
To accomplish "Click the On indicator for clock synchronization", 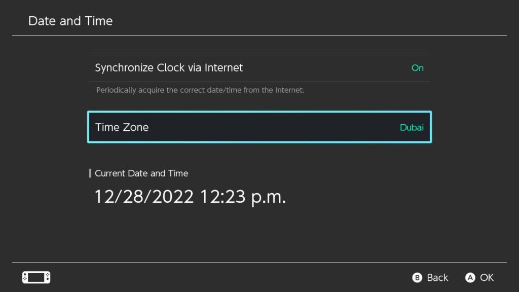I will (417, 67).
